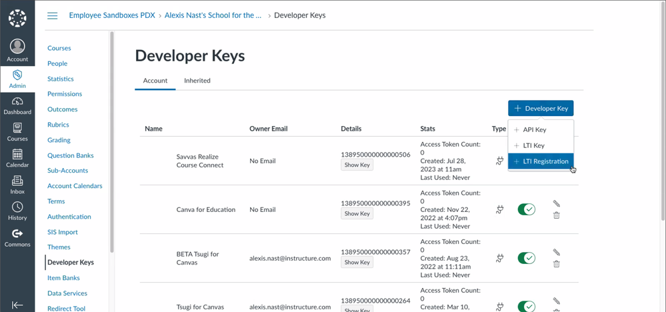Delete the Canva for Education key
The width and height of the screenshot is (666, 312).
[x=557, y=215]
